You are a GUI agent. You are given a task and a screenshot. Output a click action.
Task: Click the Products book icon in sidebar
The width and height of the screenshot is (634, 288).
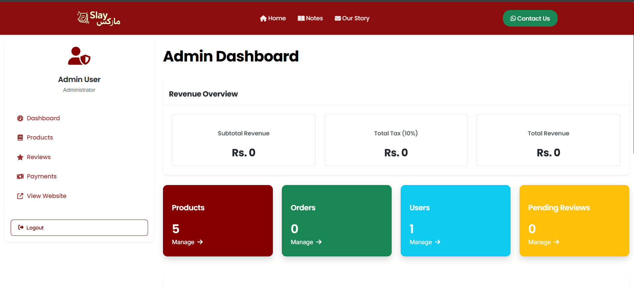pyautogui.click(x=20, y=138)
